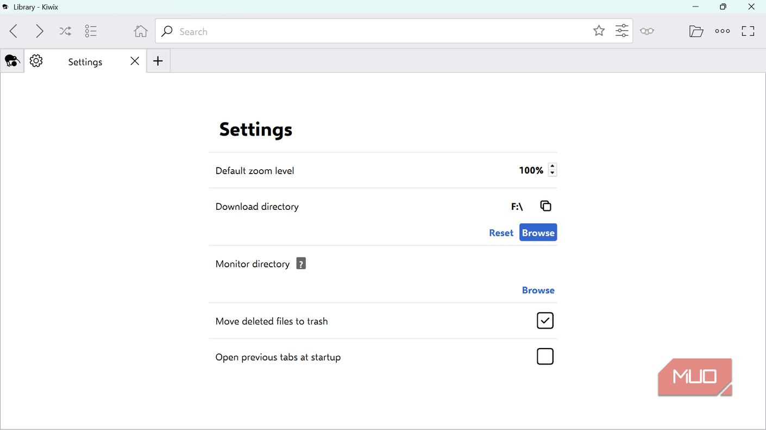Click the magnifier search icon
The image size is (766, 430).
[x=167, y=31]
